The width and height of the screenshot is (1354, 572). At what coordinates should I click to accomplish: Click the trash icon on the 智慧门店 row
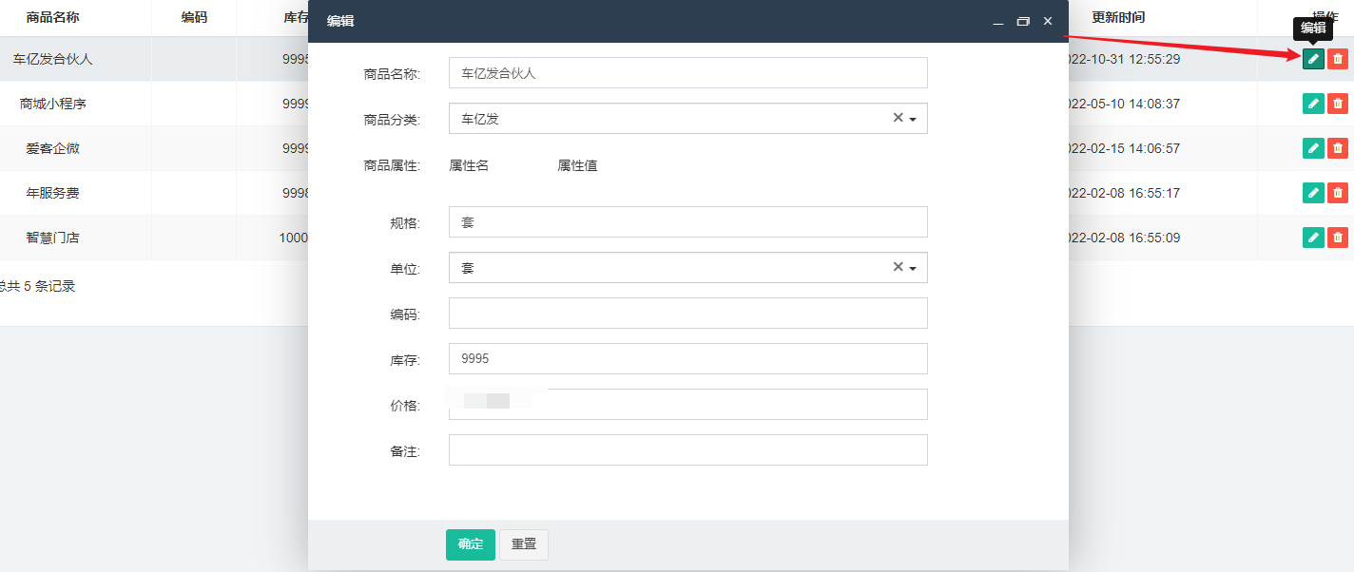1338,238
